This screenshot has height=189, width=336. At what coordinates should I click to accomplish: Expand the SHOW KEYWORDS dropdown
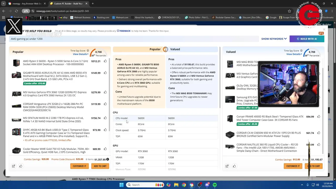click(274, 39)
